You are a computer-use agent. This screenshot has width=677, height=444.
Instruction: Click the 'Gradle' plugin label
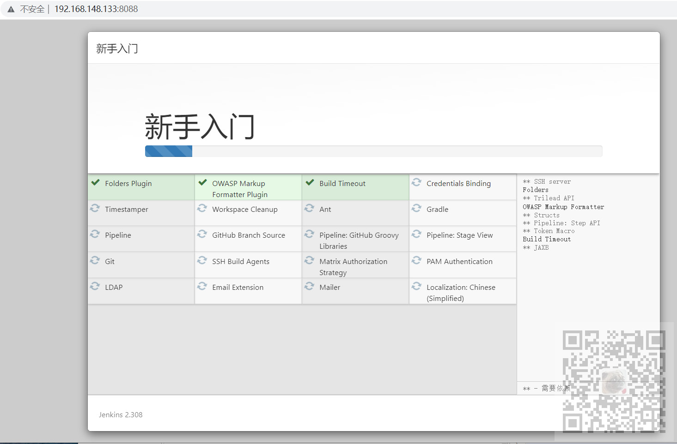pyautogui.click(x=438, y=209)
